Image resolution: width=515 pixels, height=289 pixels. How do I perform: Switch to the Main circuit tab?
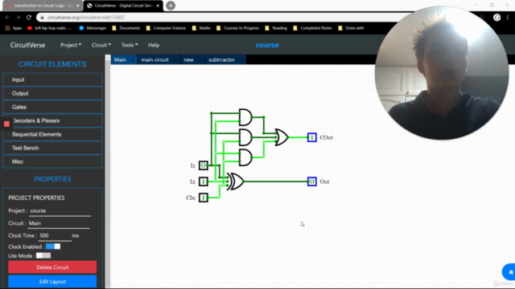(x=124, y=59)
